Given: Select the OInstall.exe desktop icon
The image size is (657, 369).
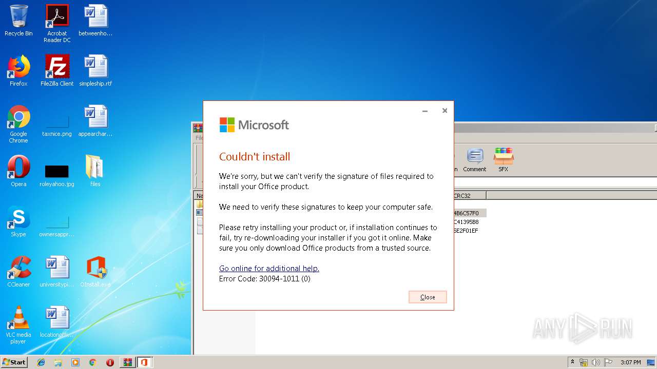Looking at the screenshot, I should [95, 272].
